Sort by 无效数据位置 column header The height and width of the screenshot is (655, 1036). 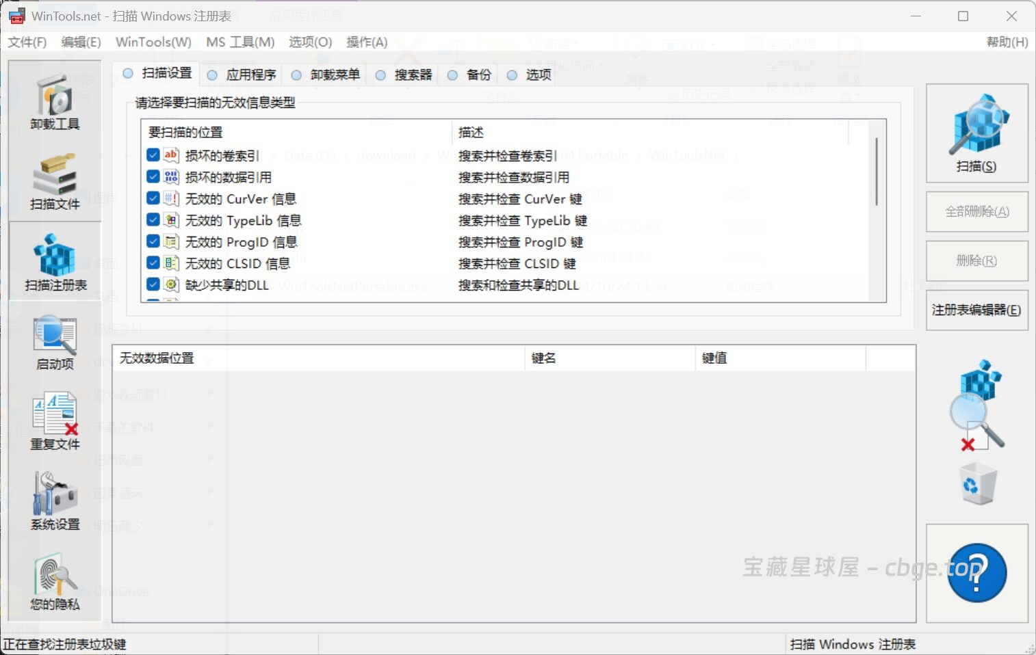[319, 358]
